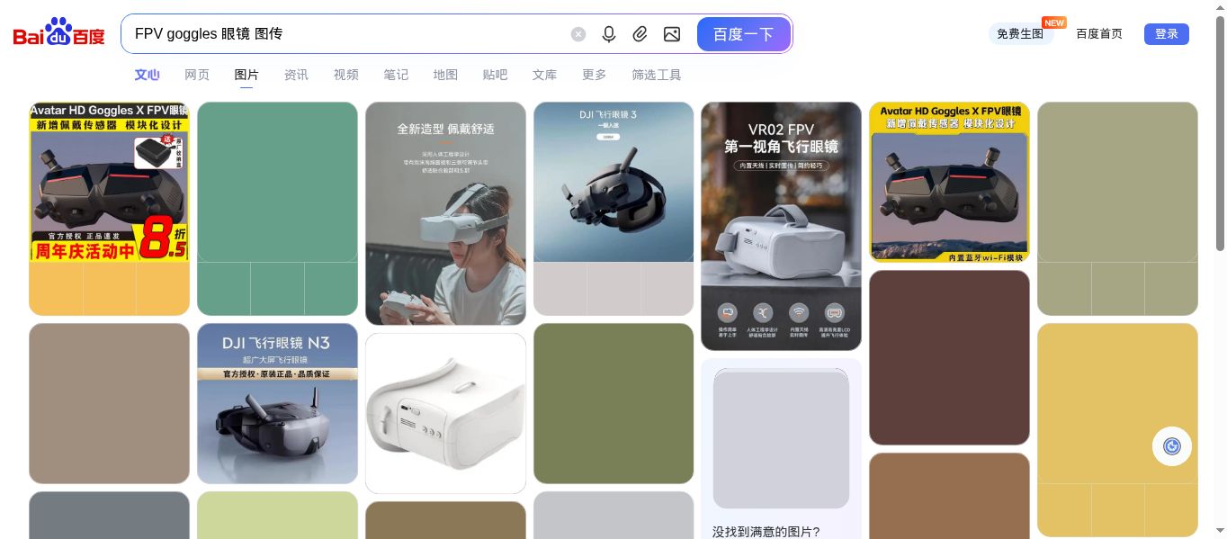Image resolution: width=1227 pixels, height=539 pixels.
Task: Click 没找到满意的图片? text
Action: tap(766, 532)
